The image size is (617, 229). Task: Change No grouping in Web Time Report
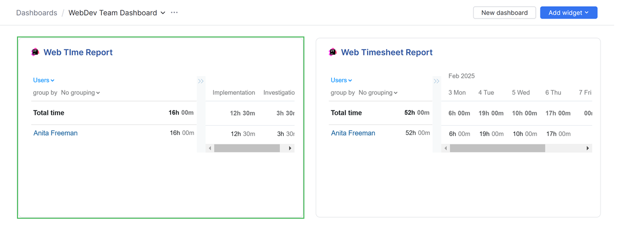pos(80,93)
